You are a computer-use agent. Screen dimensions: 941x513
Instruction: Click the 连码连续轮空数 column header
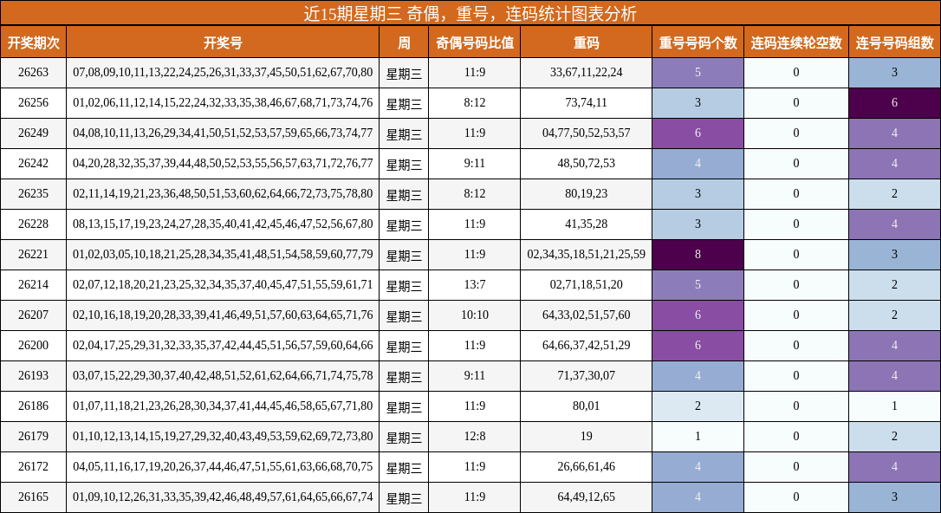click(796, 42)
